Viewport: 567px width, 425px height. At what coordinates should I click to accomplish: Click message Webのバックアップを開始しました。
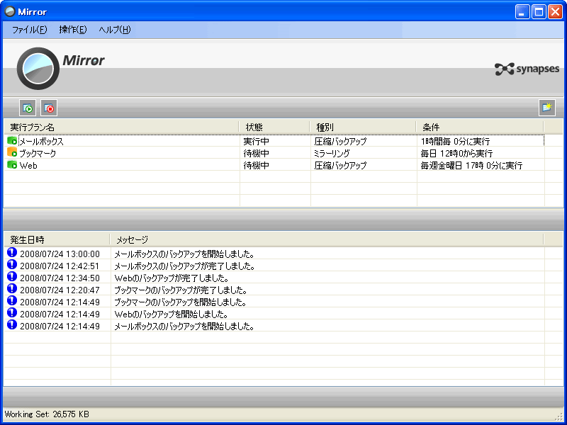(172, 314)
